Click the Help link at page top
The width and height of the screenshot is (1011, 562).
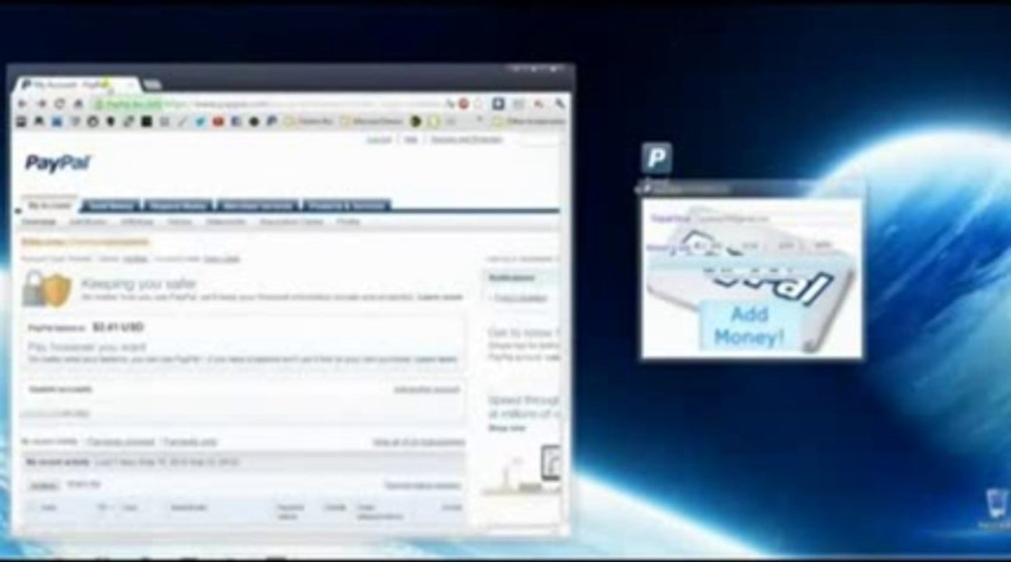(411, 140)
